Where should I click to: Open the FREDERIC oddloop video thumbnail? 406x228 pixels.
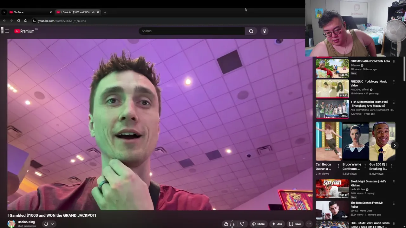click(332, 88)
